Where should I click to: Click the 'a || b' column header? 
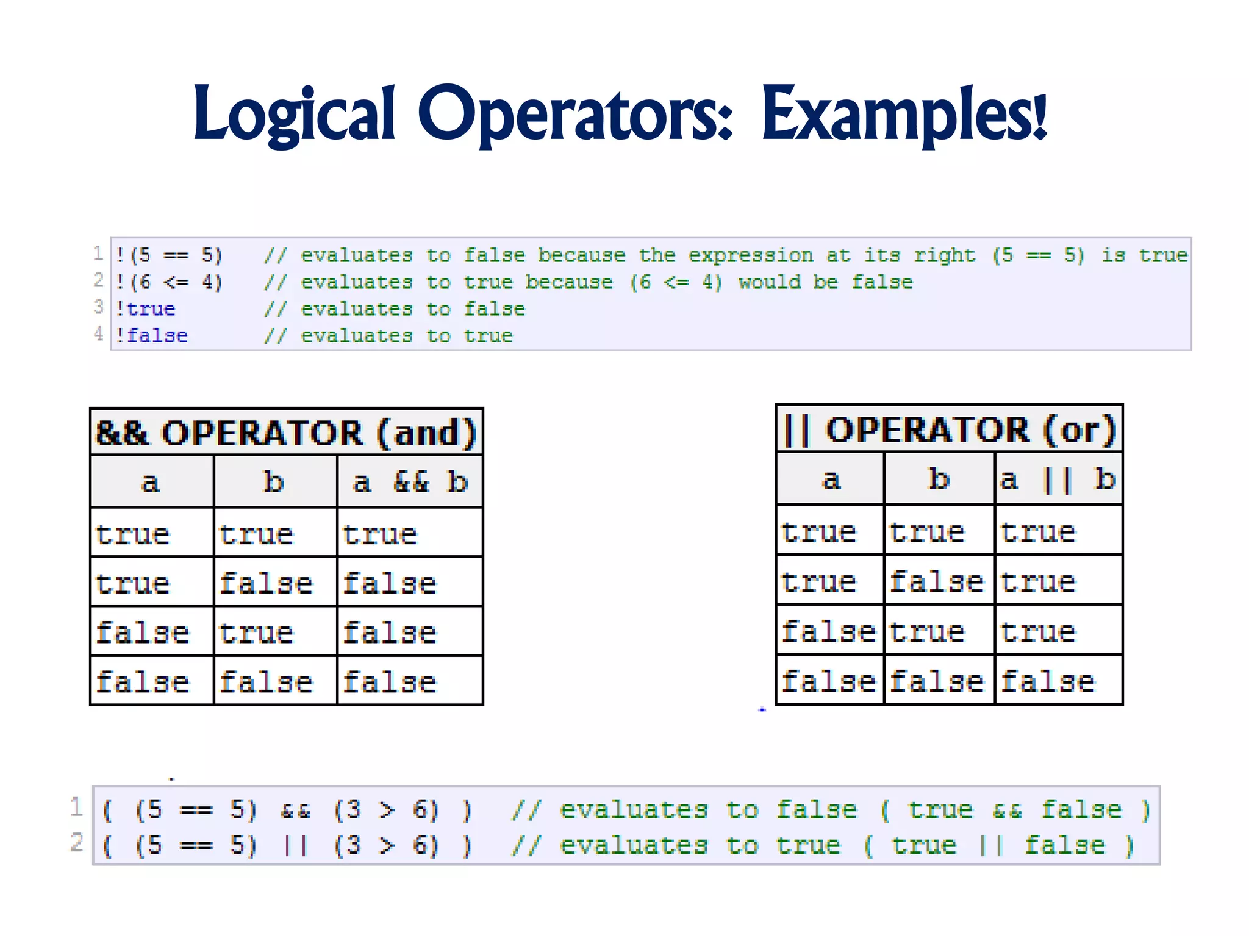click(1058, 479)
